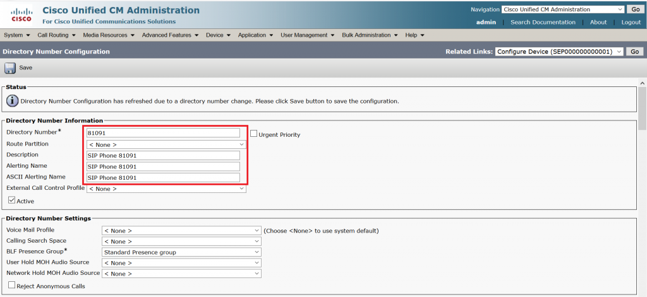Viewport: 647px width, 297px height.
Task: Click the status information icon
Action: (x=12, y=100)
